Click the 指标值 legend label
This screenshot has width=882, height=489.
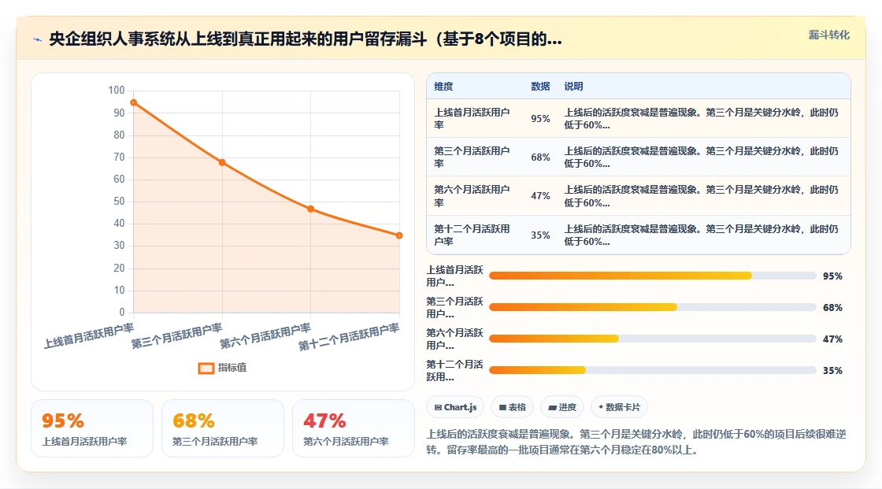[232, 368]
